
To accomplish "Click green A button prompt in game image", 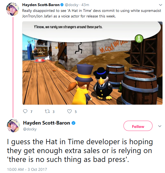I will (x=139, y=39).
